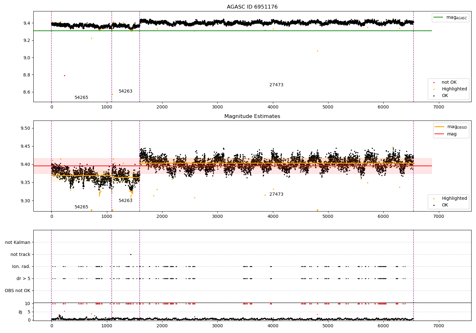Click the lone data marker on 'not track' row

click(x=131, y=254)
